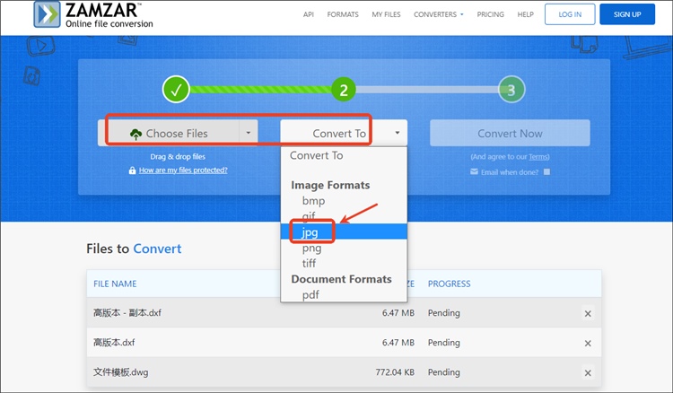Open the Convert To dropdown

(x=344, y=134)
